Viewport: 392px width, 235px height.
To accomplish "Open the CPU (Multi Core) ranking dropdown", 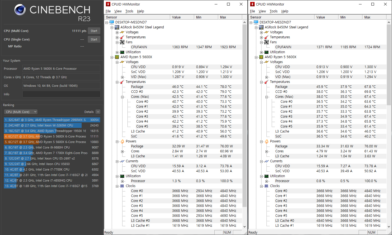I will tap(21, 112).
